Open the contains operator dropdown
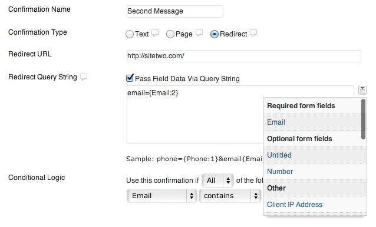This screenshot has width=376, height=227. (x=230, y=196)
